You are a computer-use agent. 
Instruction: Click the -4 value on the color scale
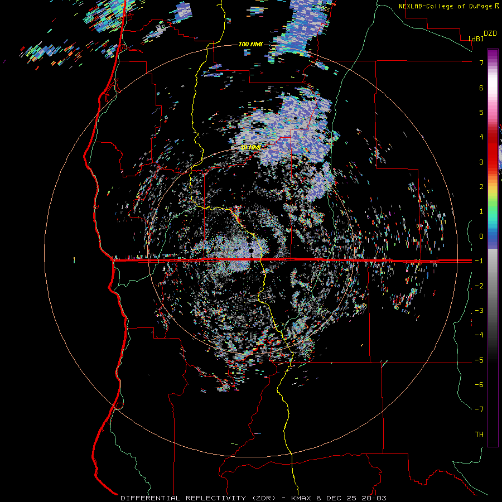coord(479,335)
